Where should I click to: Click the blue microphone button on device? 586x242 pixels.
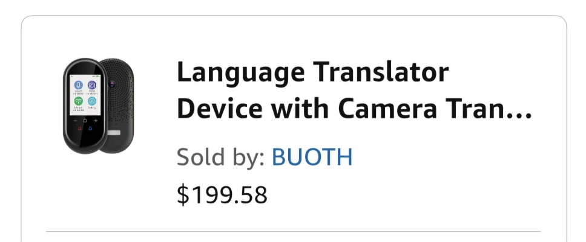click(x=90, y=129)
